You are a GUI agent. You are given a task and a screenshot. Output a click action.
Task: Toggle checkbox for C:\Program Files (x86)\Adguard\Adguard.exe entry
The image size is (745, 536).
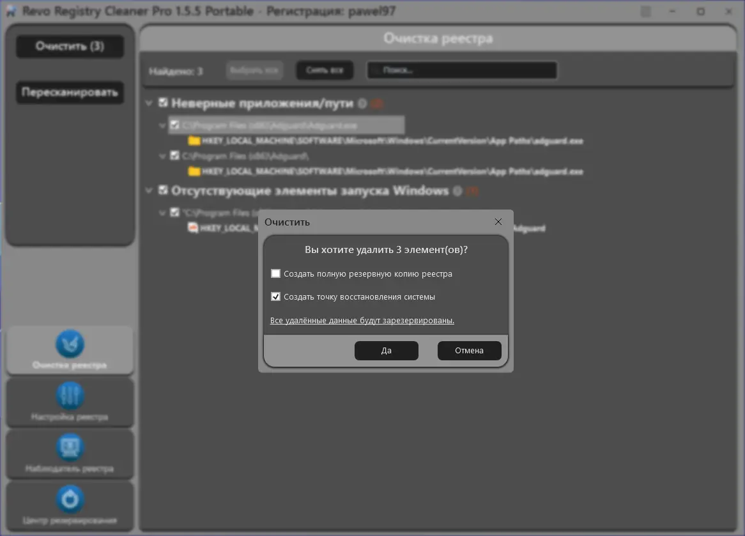tap(175, 125)
